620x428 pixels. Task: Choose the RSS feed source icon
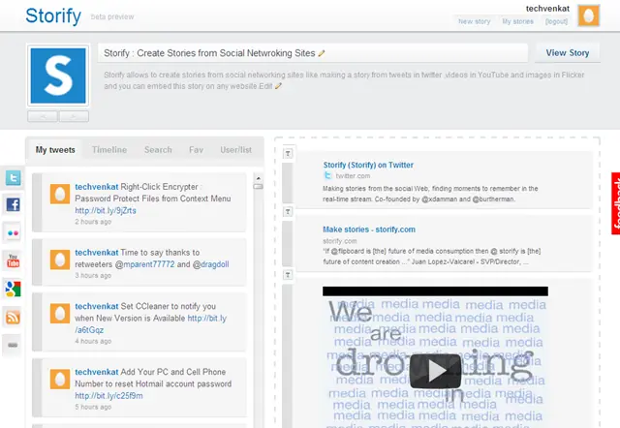coord(13,317)
